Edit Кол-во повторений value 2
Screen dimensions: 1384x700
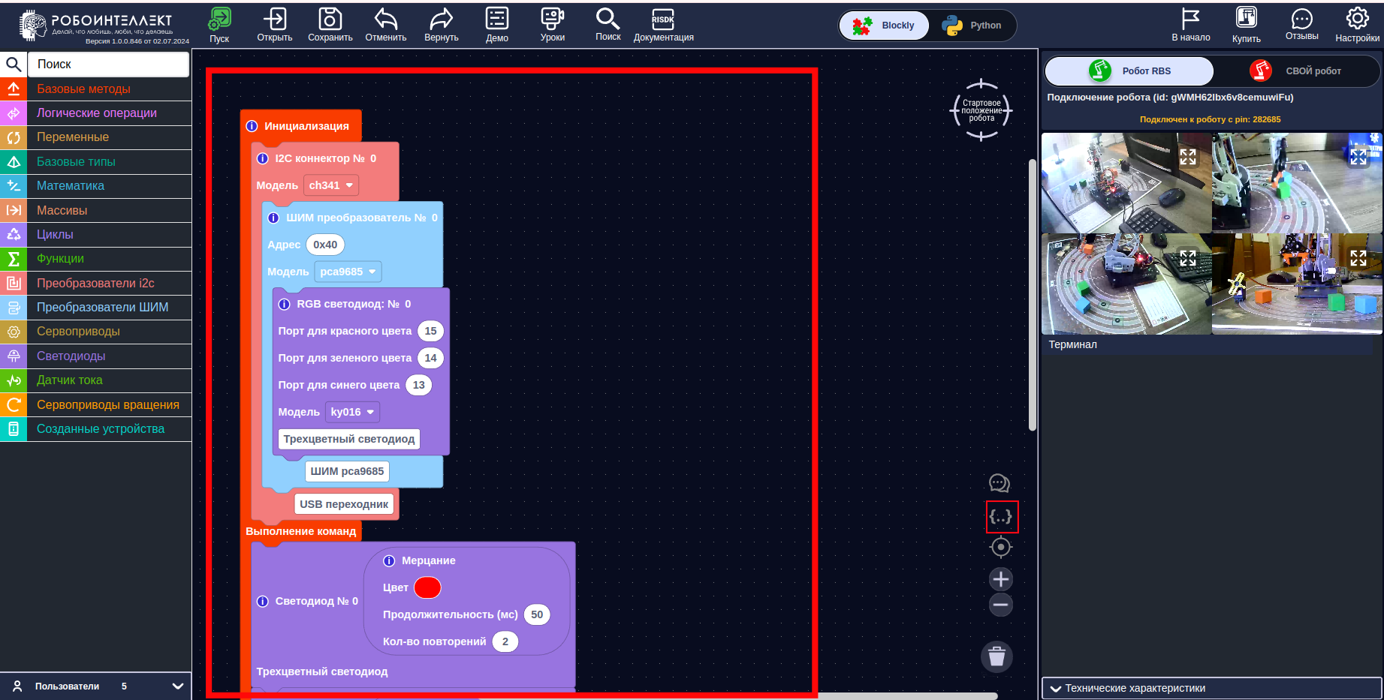coord(505,641)
